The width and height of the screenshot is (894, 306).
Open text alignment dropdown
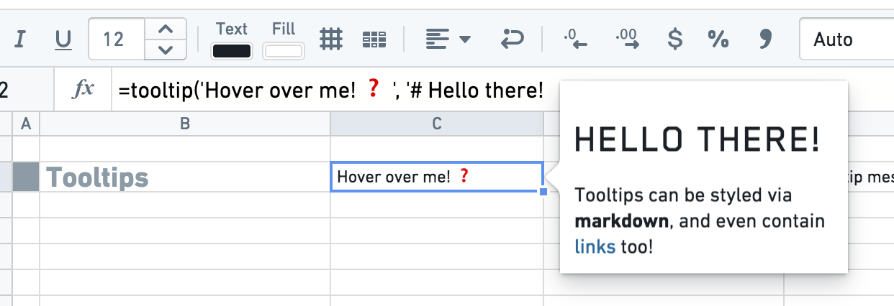[x=448, y=40]
